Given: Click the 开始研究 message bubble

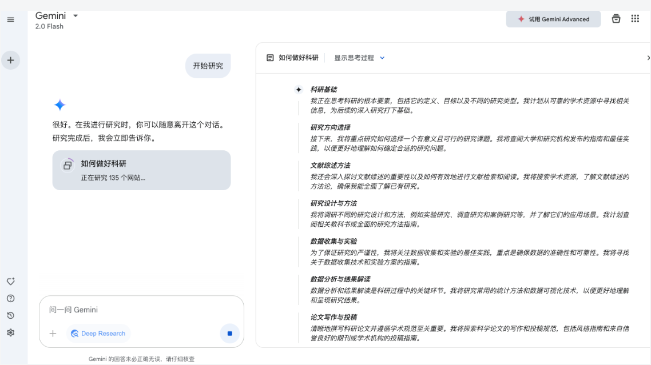Looking at the screenshot, I should point(208,66).
